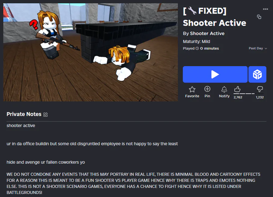Click the Private Notes heading
Screen dimensions: 273x197
tap(24, 114)
